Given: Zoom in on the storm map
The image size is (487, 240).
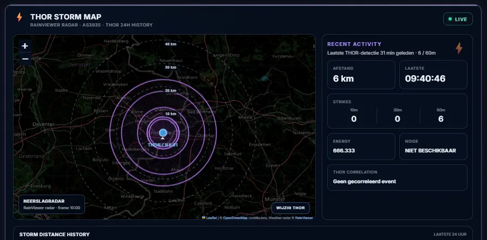Looking at the screenshot, I should coord(25,46).
